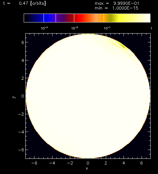Click the x-axis tick label -6
Screen dimensions: 158x174
pyautogui.click(x=34, y=163)
